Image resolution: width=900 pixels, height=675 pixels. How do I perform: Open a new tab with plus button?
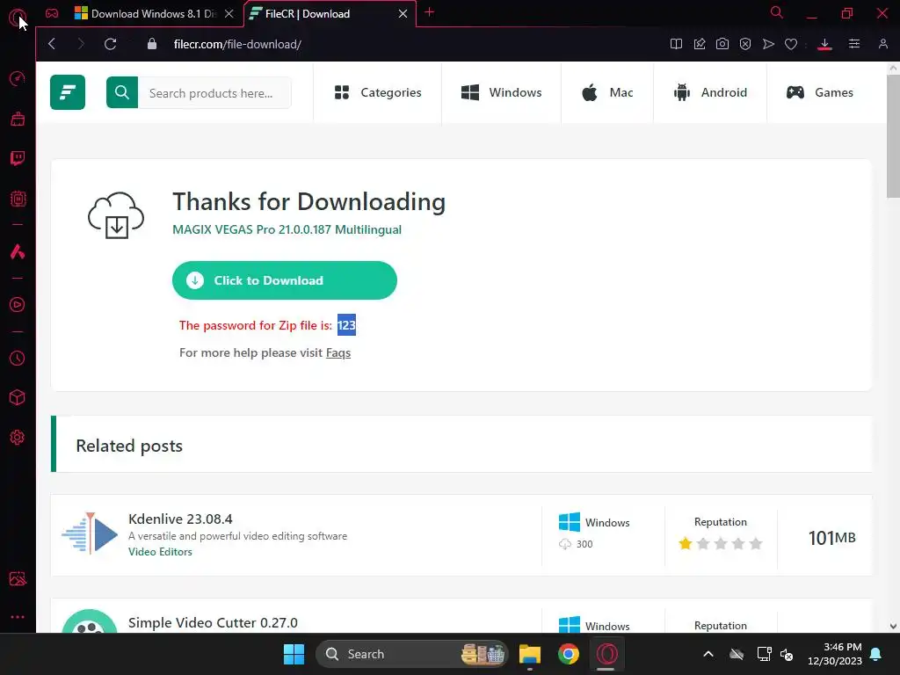429,12
